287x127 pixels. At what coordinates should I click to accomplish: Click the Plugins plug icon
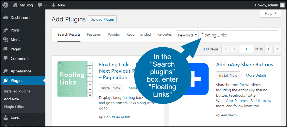click(x=6, y=80)
